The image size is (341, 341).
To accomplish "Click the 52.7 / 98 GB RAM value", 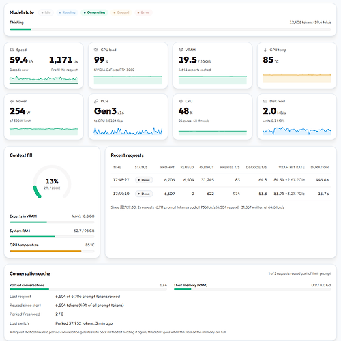I will 84,231.
